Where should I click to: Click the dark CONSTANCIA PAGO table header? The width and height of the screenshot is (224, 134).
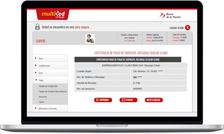point(128,60)
